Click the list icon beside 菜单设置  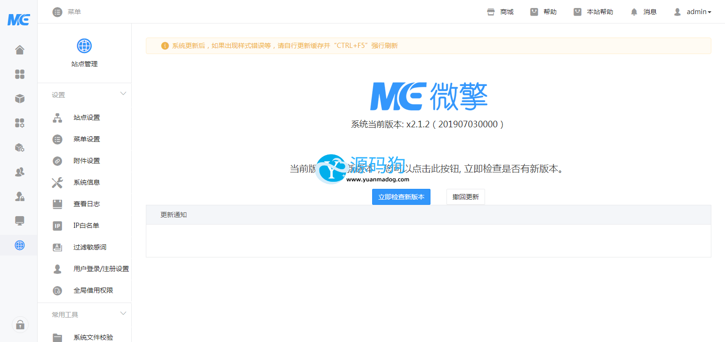[57, 139]
